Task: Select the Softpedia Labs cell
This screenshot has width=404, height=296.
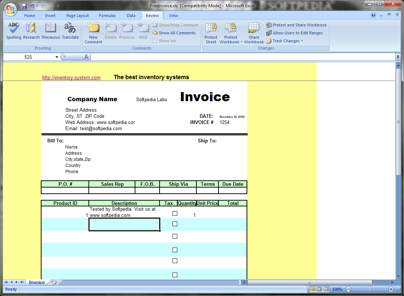Action: (x=152, y=99)
